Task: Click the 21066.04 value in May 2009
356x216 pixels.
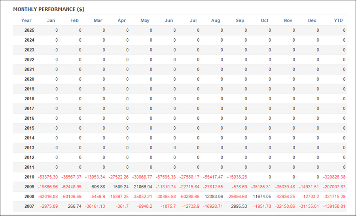Action: coord(143,187)
